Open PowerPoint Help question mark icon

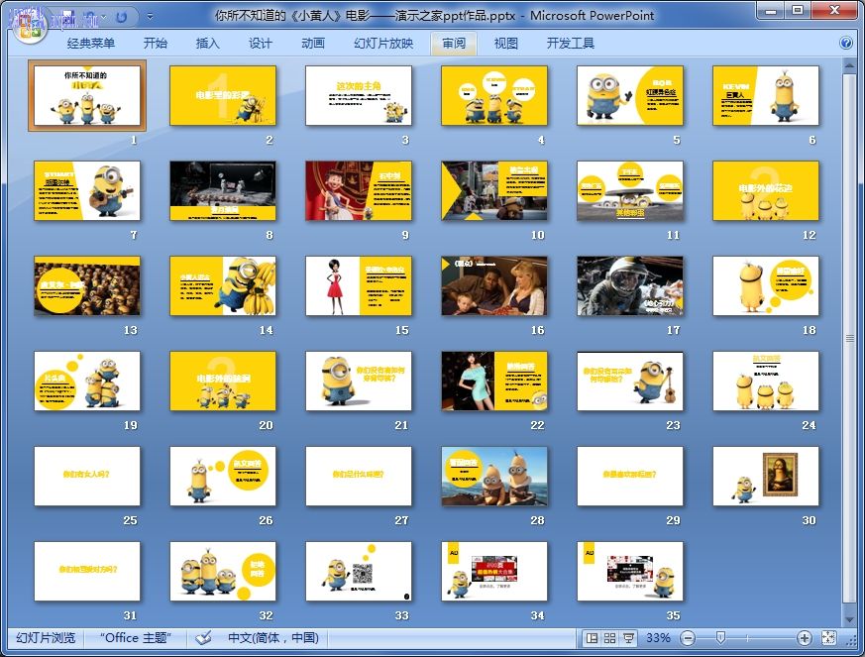tap(846, 43)
